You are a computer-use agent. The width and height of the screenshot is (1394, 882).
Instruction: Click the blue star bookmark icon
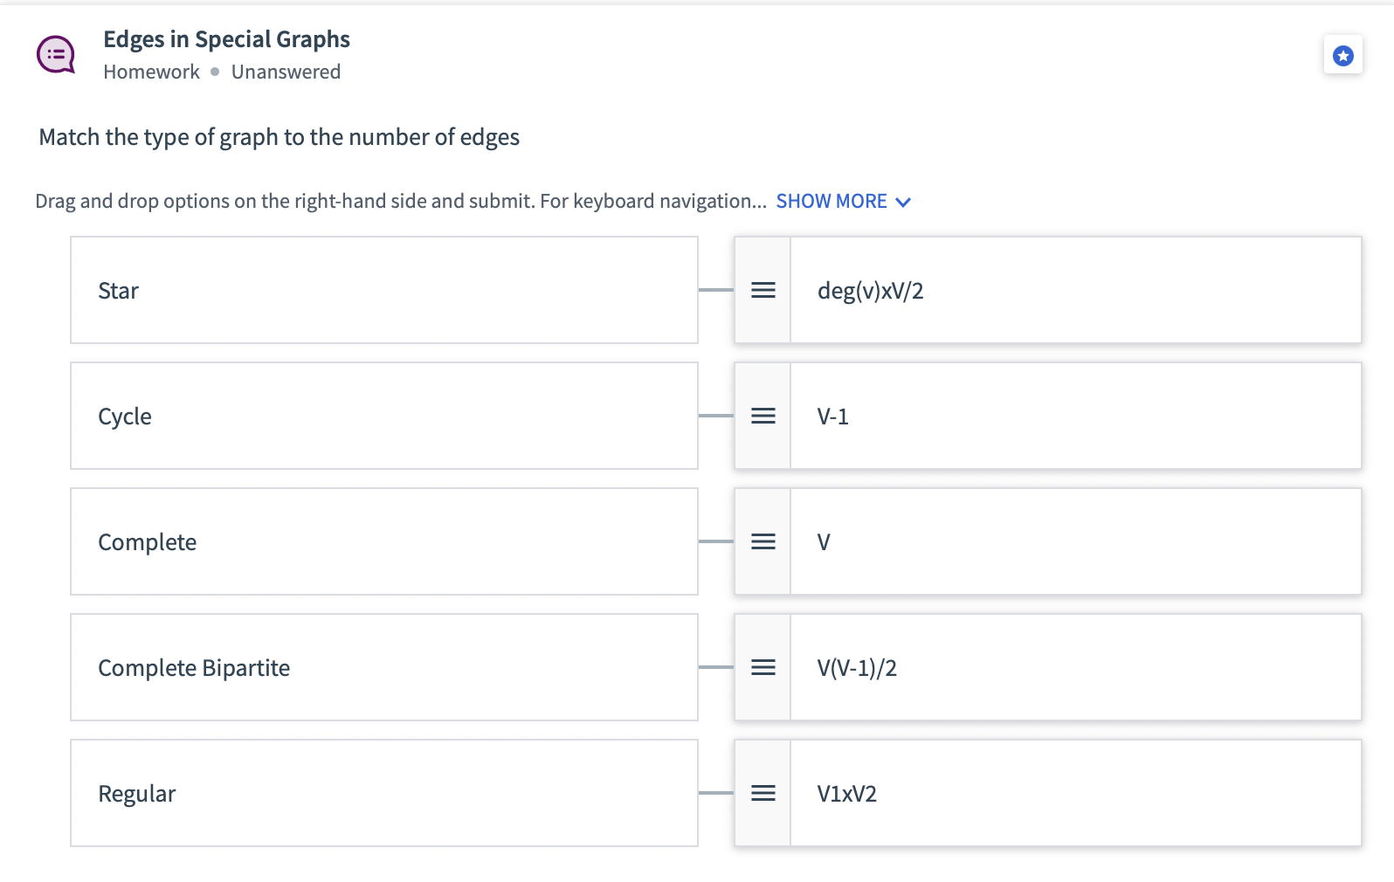pyautogui.click(x=1342, y=56)
